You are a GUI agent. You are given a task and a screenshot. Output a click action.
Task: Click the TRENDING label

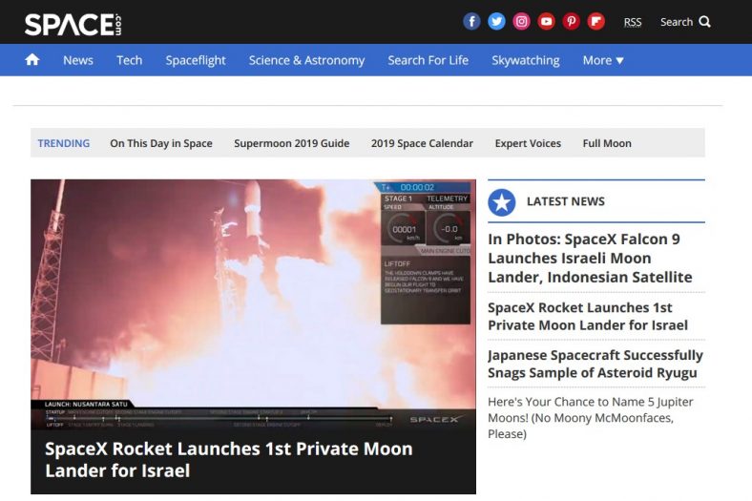pyautogui.click(x=64, y=143)
